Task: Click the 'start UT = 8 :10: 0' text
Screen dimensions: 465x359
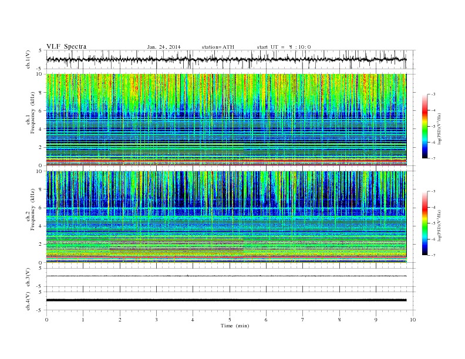Action: pyautogui.click(x=284, y=47)
